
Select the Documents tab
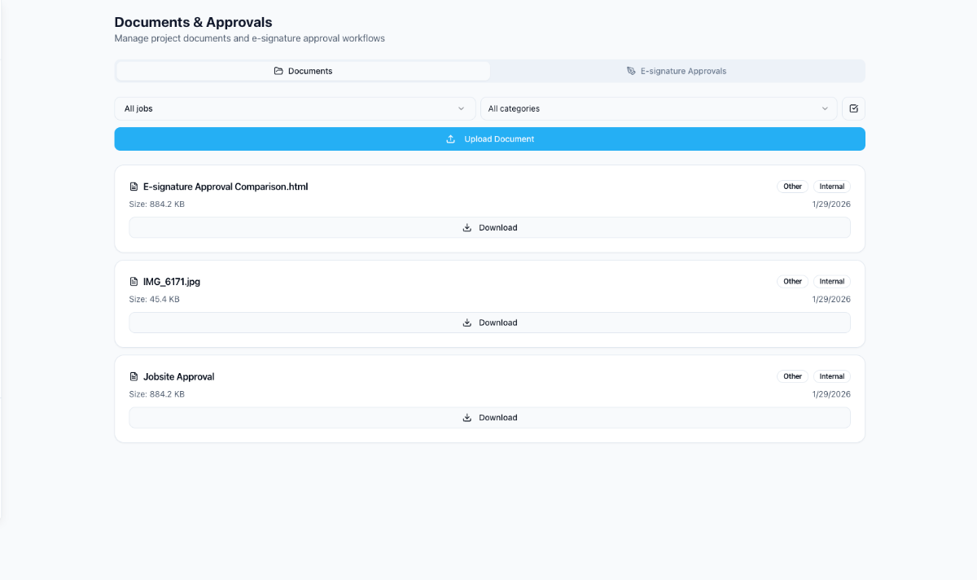click(302, 71)
